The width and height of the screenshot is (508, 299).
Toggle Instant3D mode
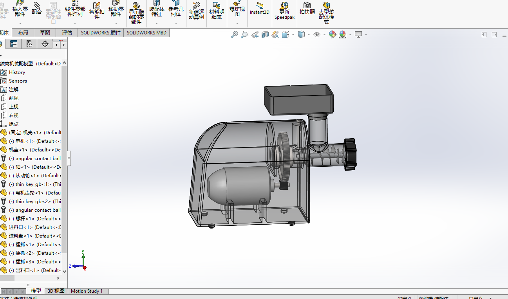pyautogui.click(x=260, y=8)
